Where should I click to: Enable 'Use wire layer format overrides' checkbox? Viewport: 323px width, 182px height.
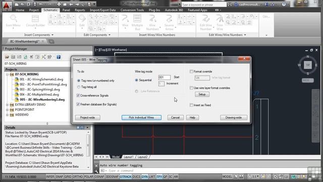pos(191,88)
